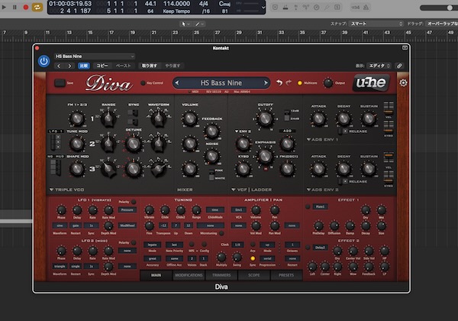Toggle the Effect 1 enable LED
Image resolution: width=458 pixels, height=321 pixels.
[308, 206]
